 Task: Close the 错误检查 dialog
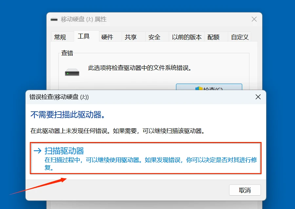click(258, 97)
